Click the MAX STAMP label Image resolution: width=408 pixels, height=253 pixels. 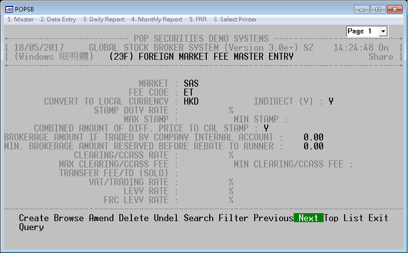click(x=146, y=120)
